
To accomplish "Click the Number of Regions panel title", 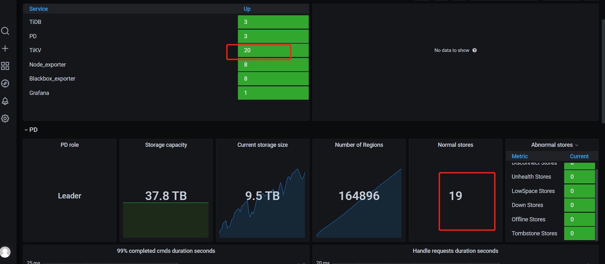I will (359, 145).
